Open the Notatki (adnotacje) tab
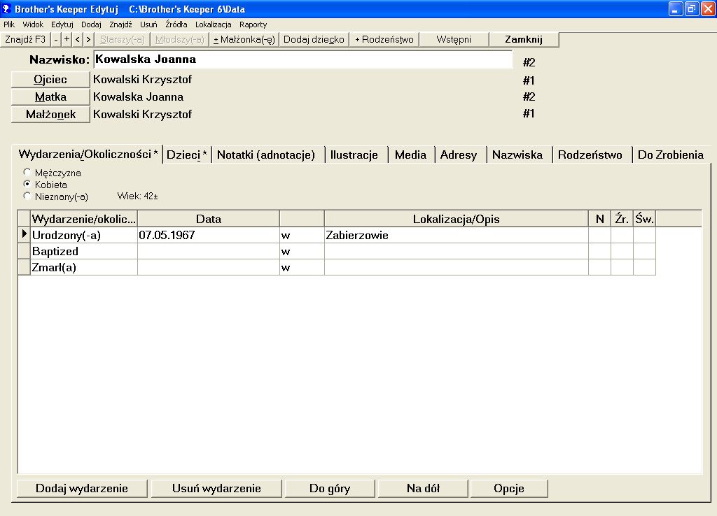Image resolution: width=717 pixels, height=516 pixels. [x=265, y=155]
